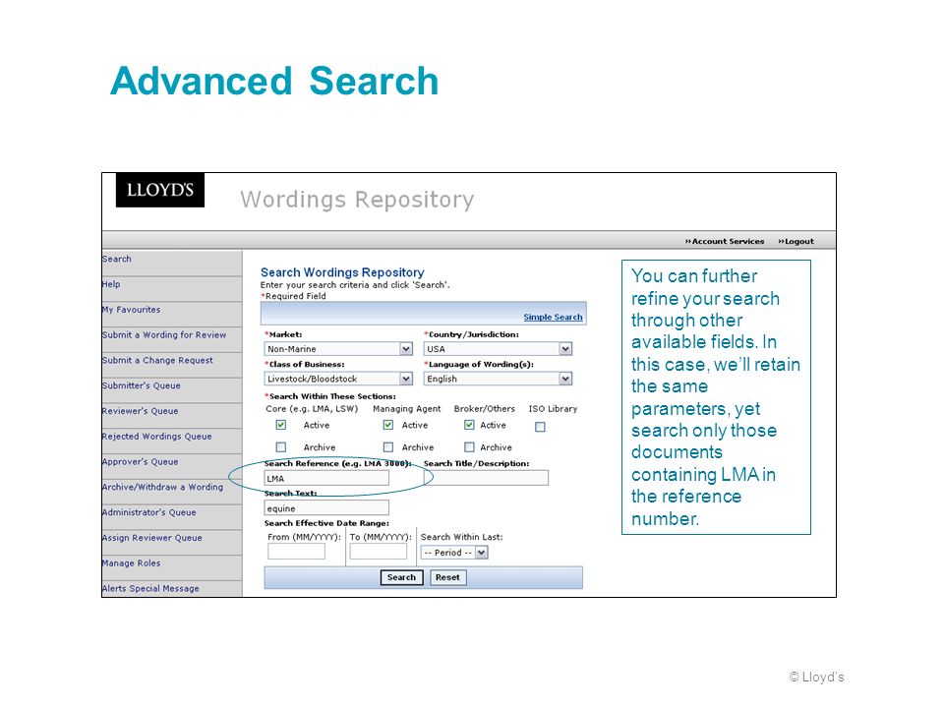Uncheck Core Active checkbox
This screenshot has height=708, width=944.
click(x=281, y=425)
